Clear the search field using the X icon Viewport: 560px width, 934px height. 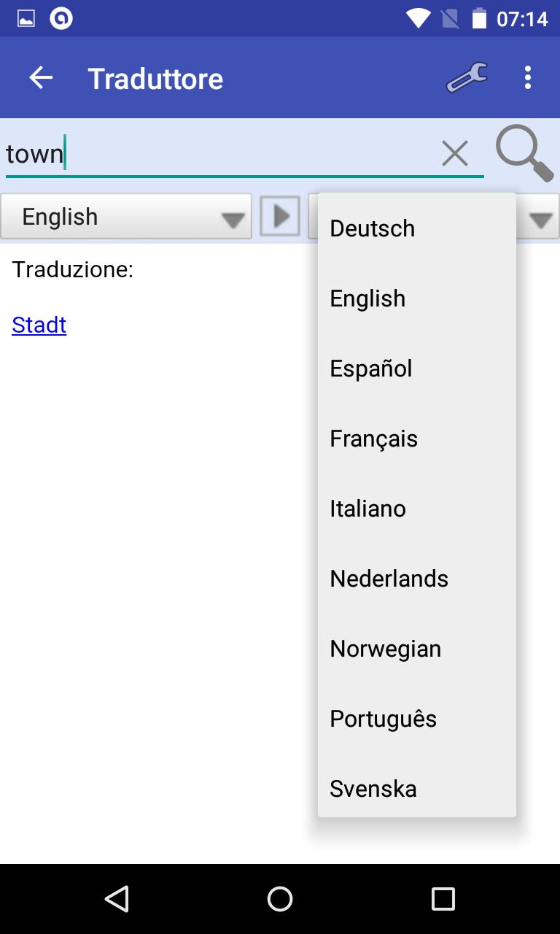tap(455, 153)
